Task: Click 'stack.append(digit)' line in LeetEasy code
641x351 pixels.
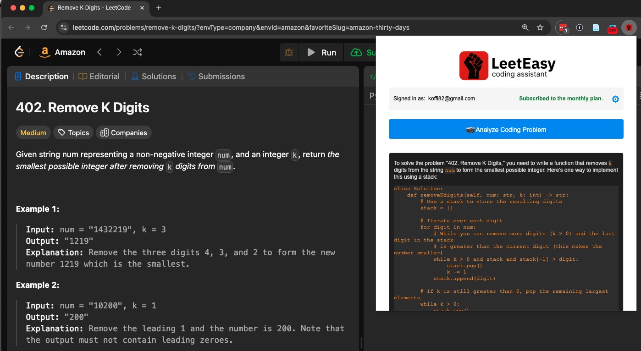Action: click(464, 278)
